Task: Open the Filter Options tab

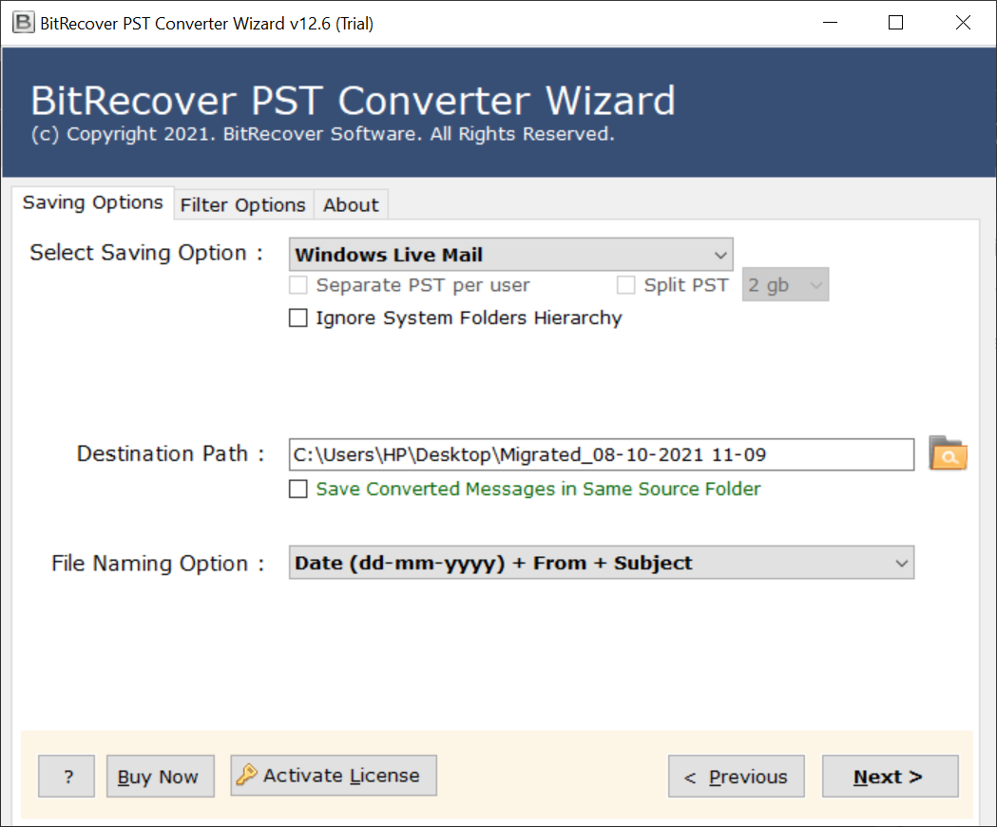Action: pos(243,204)
